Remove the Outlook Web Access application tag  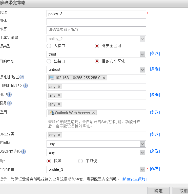(x=93, y=113)
